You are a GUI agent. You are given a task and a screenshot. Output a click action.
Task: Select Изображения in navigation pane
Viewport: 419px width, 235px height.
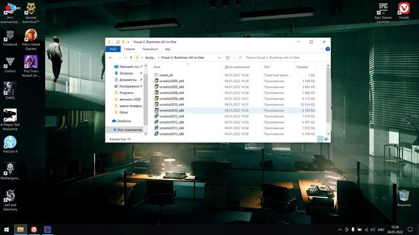(128, 86)
